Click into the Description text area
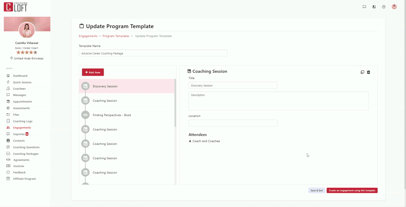Viewport: 406px width, 207px height. pos(279,101)
